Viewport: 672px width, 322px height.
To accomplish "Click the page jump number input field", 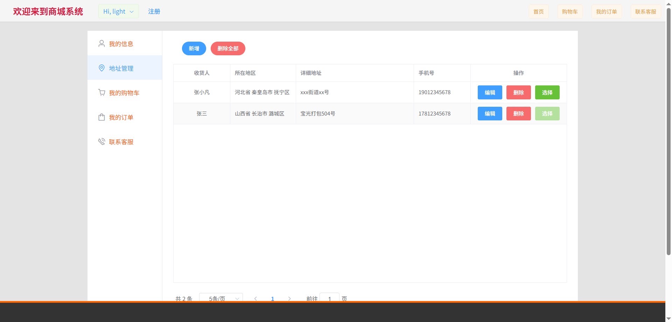I will (x=329, y=298).
